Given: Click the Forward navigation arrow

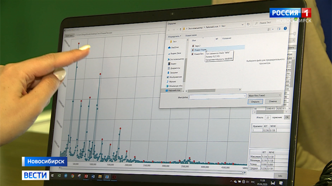Looking at the screenshot, I should click(x=174, y=30).
